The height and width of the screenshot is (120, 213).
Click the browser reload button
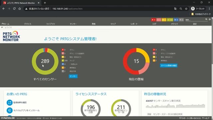(14, 9)
